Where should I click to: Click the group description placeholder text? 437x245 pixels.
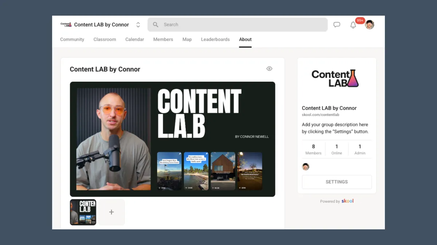[x=335, y=128]
